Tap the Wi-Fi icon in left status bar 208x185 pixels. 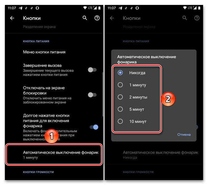(x=85, y=8)
